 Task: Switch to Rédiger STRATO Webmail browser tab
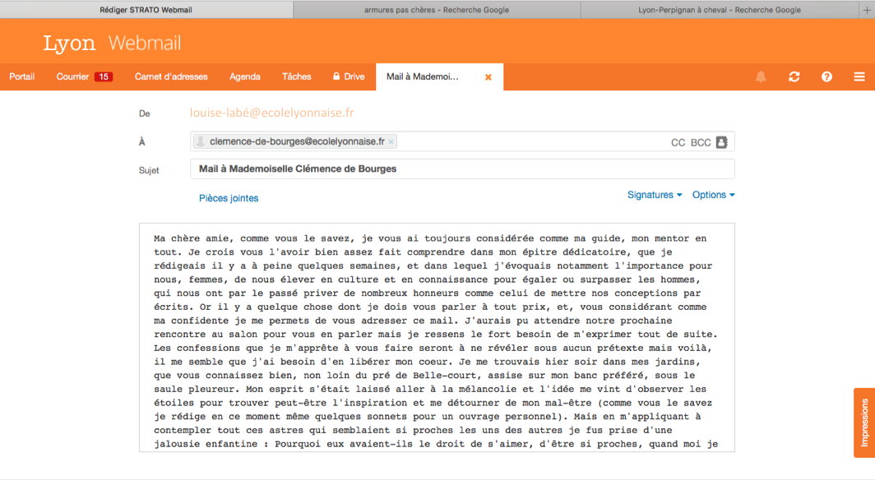click(146, 10)
